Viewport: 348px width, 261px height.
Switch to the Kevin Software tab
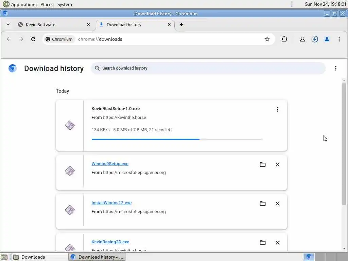point(53,24)
